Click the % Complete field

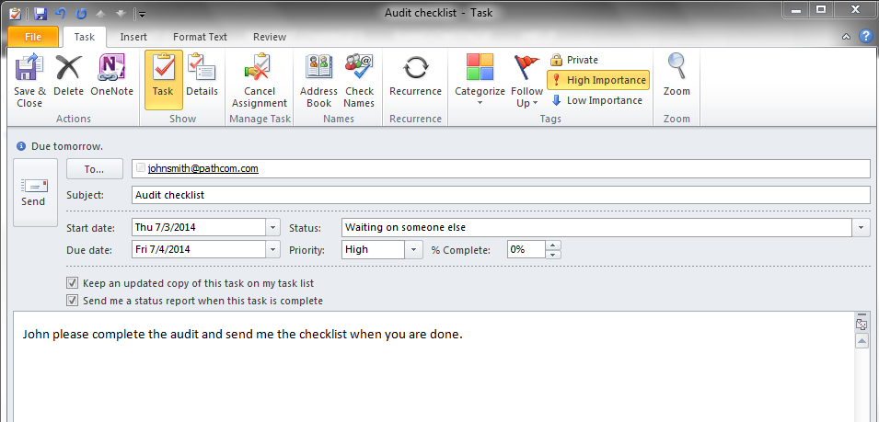(x=526, y=250)
